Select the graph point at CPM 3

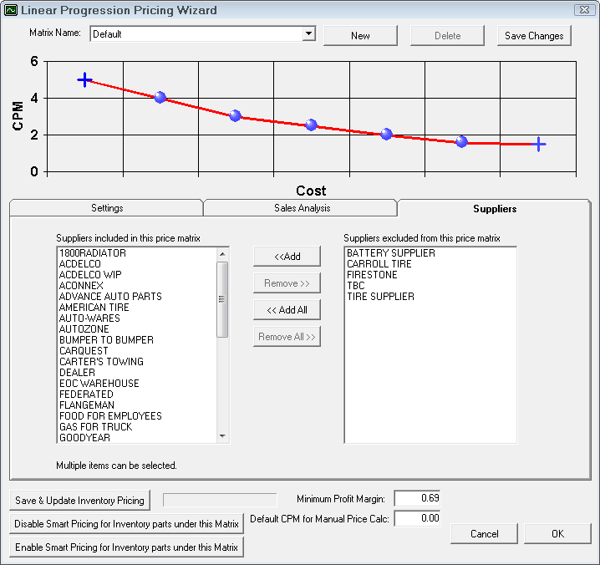coord(235,116)
